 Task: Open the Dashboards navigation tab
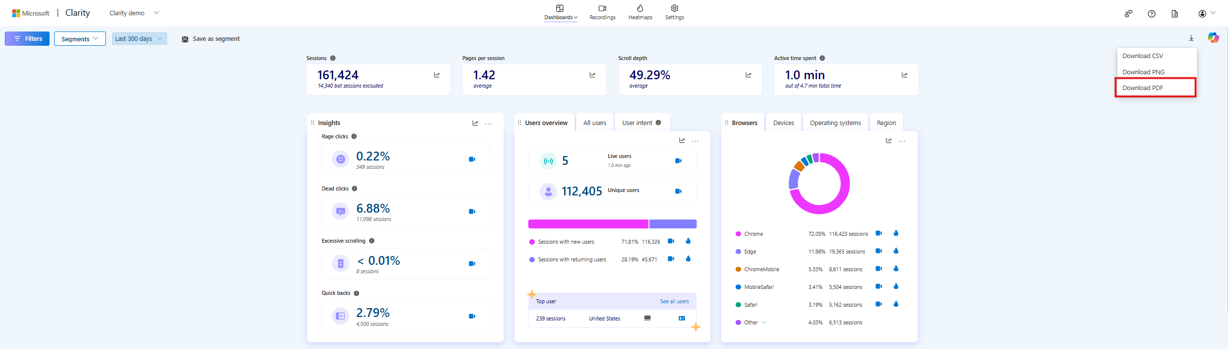point(560,13)
